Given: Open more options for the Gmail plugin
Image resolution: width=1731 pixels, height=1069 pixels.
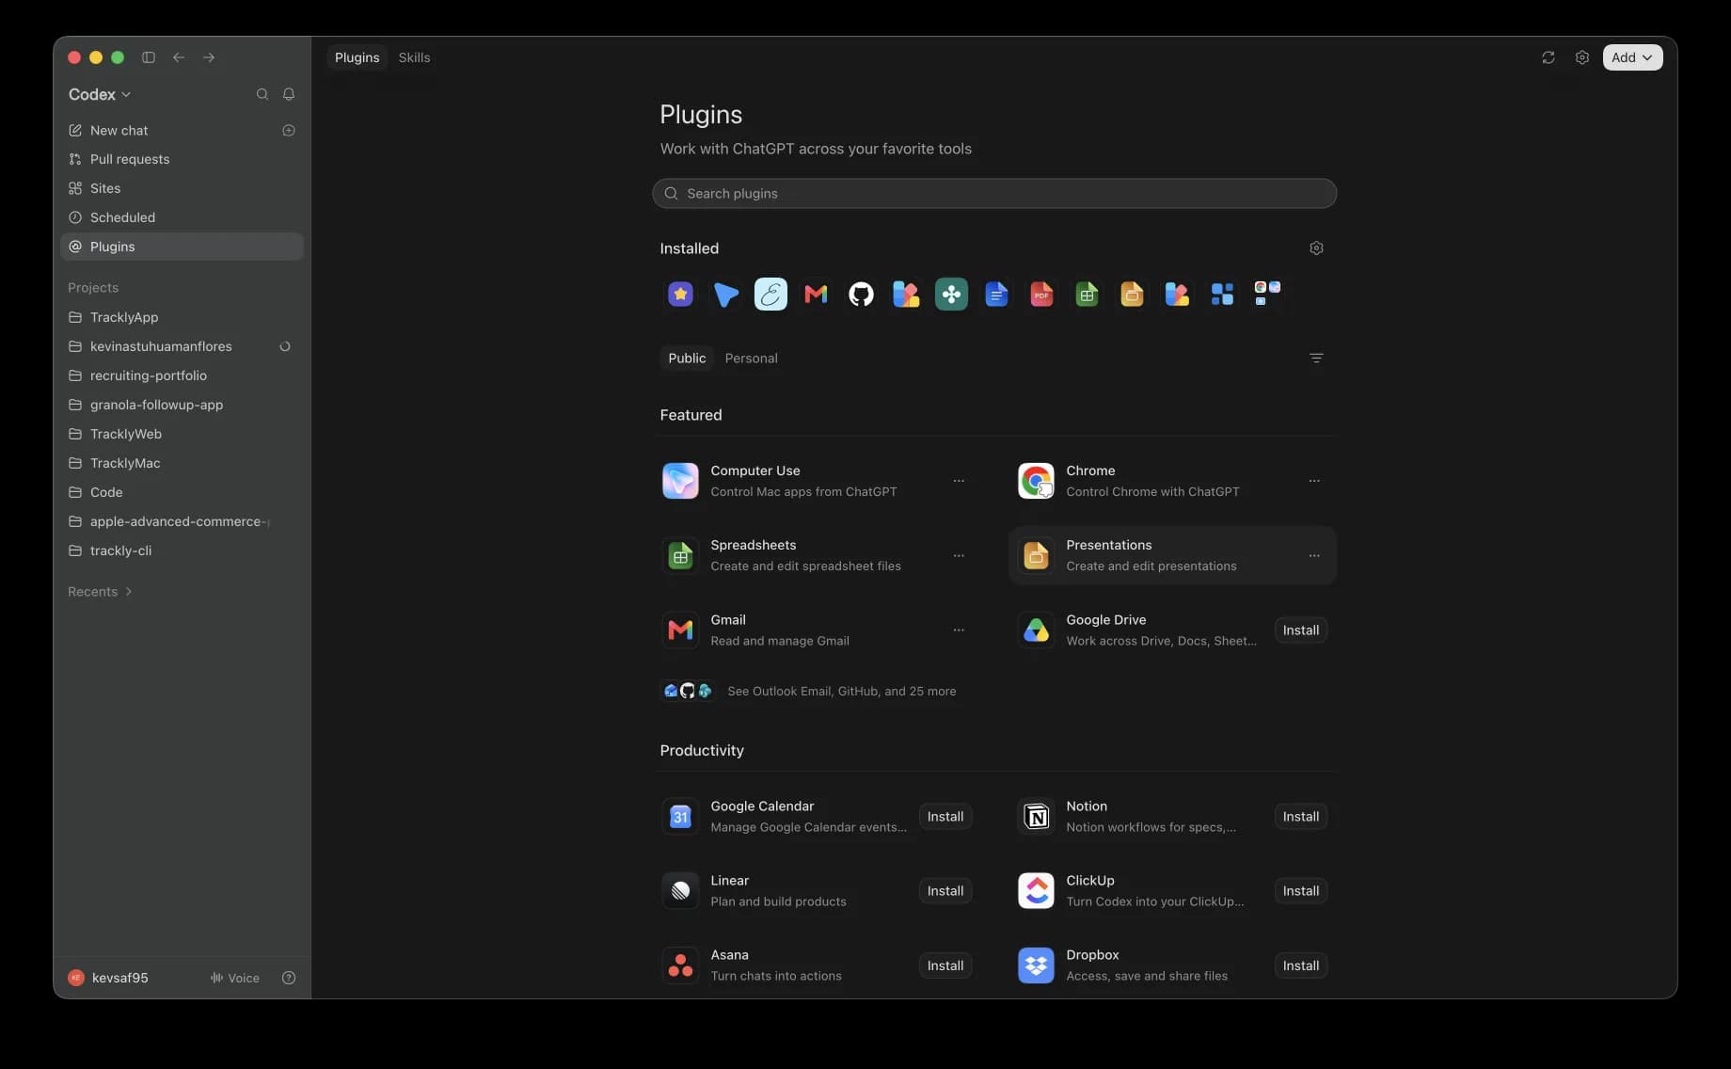Looking at the screenshot, I should 959,630.
